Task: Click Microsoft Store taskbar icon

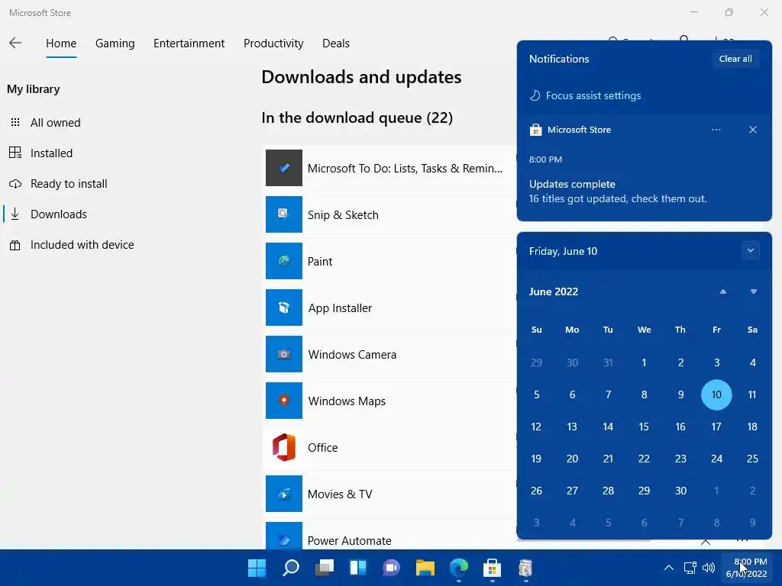Action: click(x=493, y=568)
